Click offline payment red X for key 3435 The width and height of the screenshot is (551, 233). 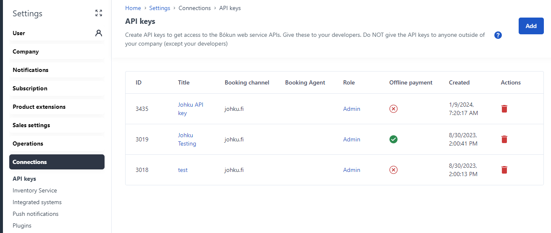pyautogui.click(x=394, y=109)
